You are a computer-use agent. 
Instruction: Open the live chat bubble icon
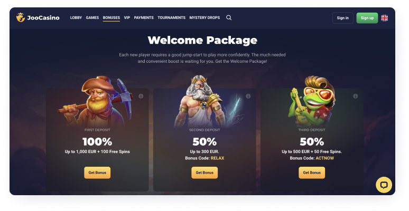(384, 185)
